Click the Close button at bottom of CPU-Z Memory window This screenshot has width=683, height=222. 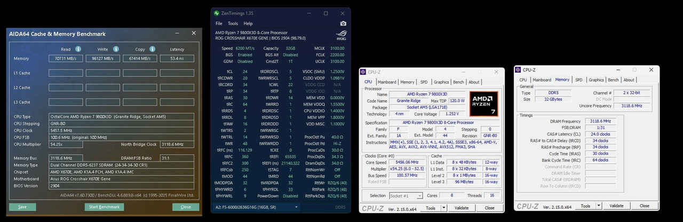point(644,206)
